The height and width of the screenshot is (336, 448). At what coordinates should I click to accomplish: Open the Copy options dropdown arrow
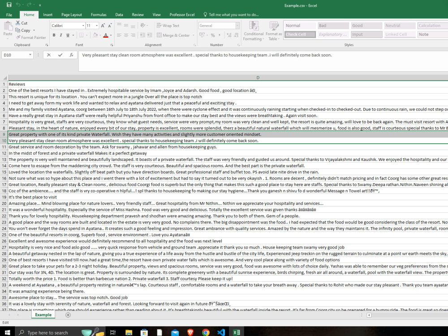point(34,30)
